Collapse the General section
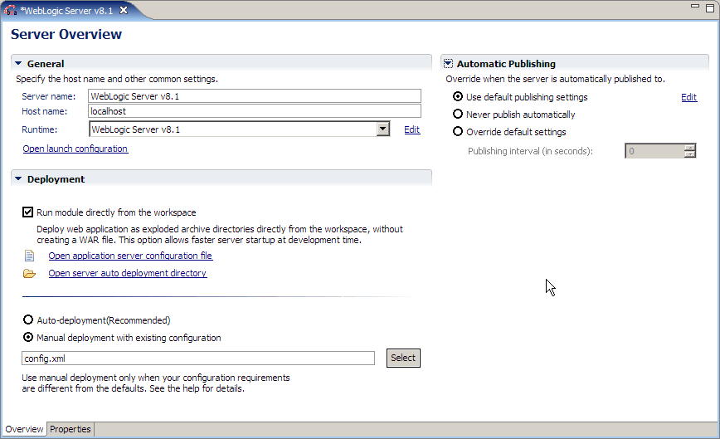Image resolution: width=720 pixels, height=439 pixels. tap(18, 63)
